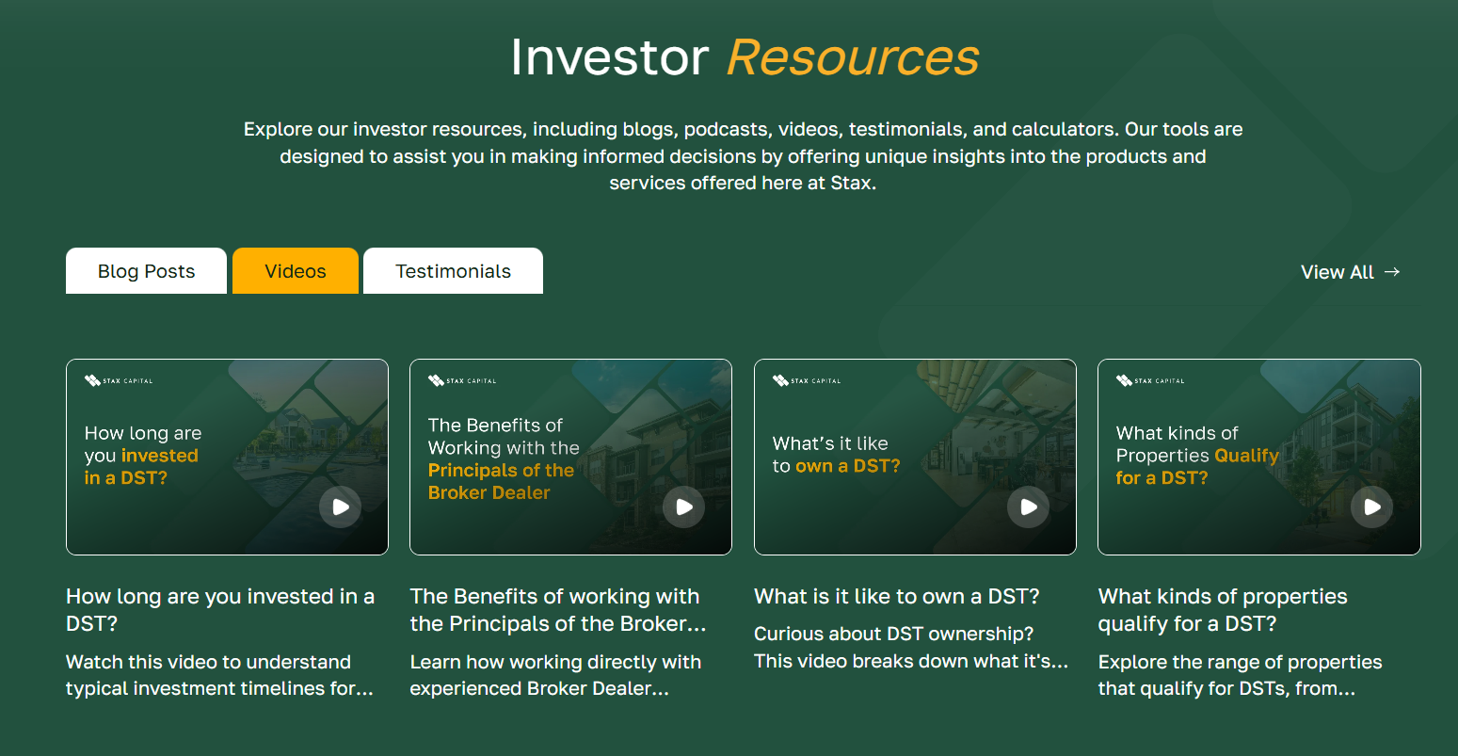The image size is (1458, 756).
Task: Open the View All link
Action: 1337,272
